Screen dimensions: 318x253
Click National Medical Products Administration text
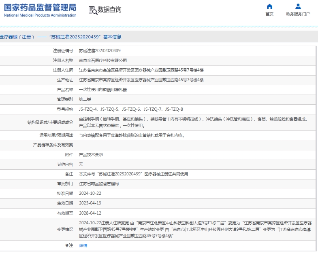(40, 15)
